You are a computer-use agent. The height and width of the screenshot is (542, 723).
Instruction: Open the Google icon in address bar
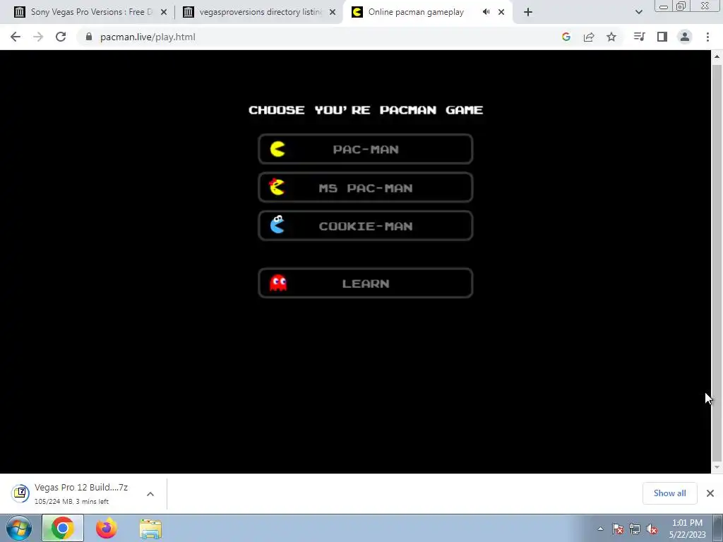coord(566,37)
